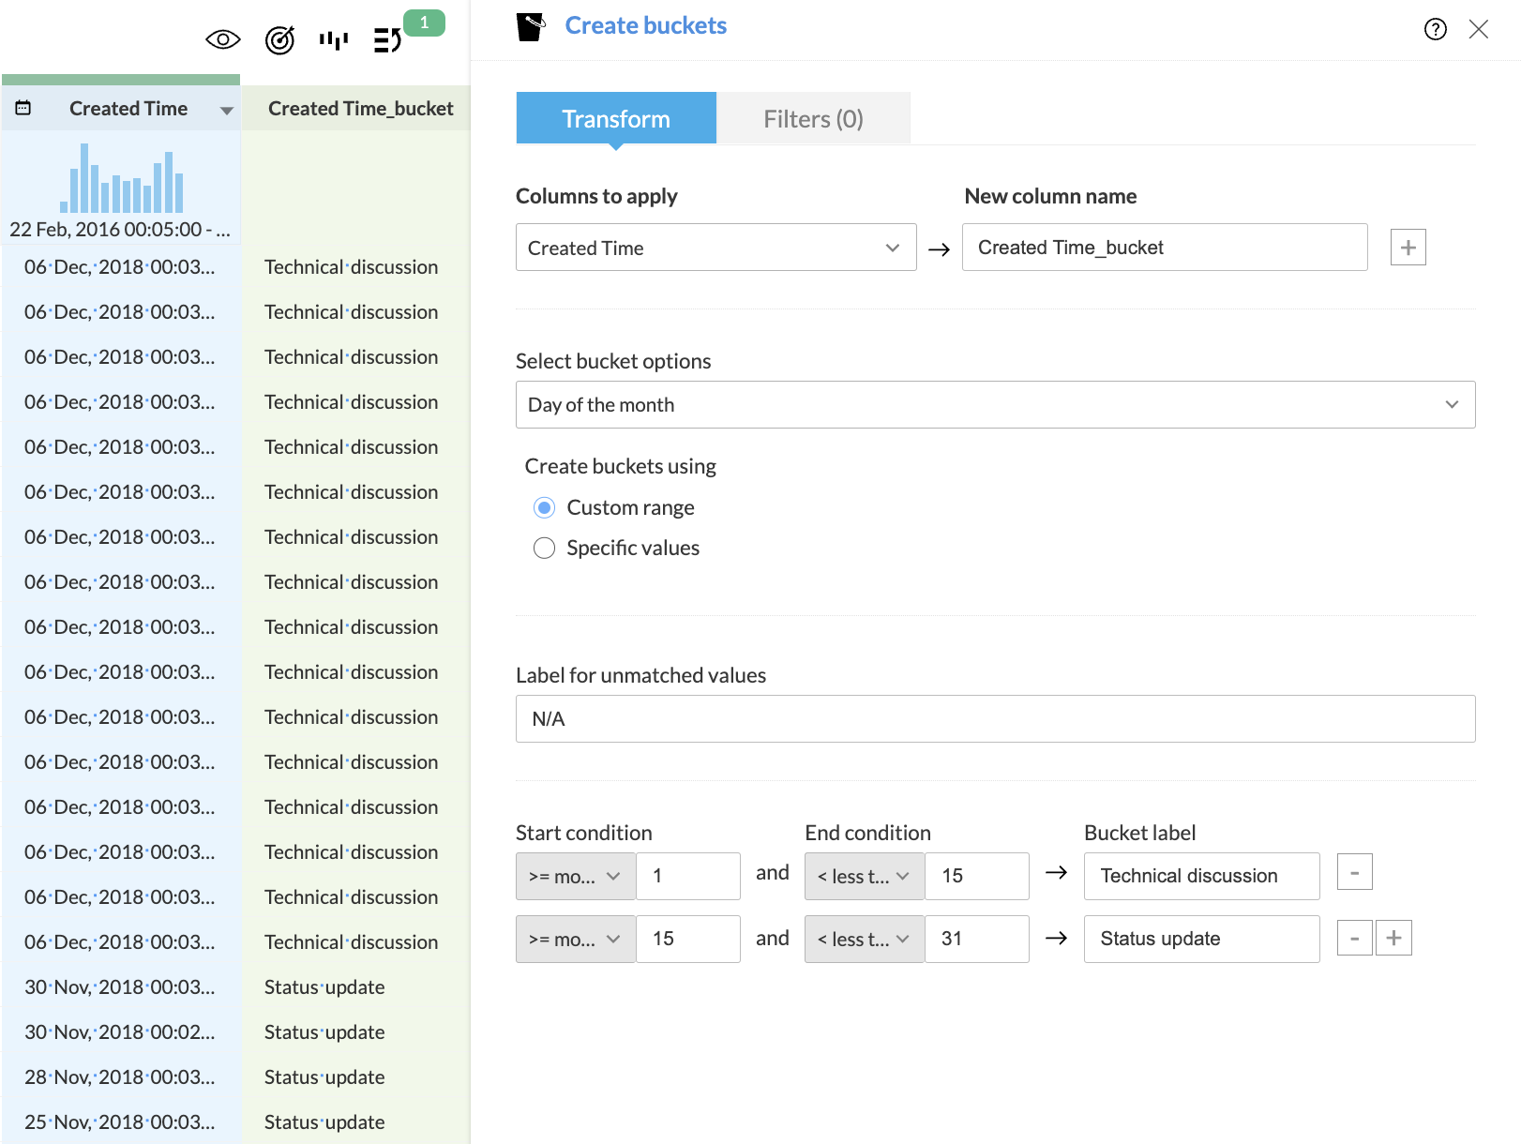Open the Columns to apply dropdown
The width and height of the screenshot is (1521, 1144).
715,248
